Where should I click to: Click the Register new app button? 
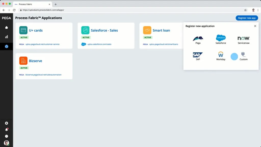tap(247, 18)
